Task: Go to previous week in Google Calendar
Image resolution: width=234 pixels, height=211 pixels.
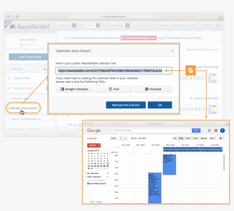Action: [x=121, y=138]
